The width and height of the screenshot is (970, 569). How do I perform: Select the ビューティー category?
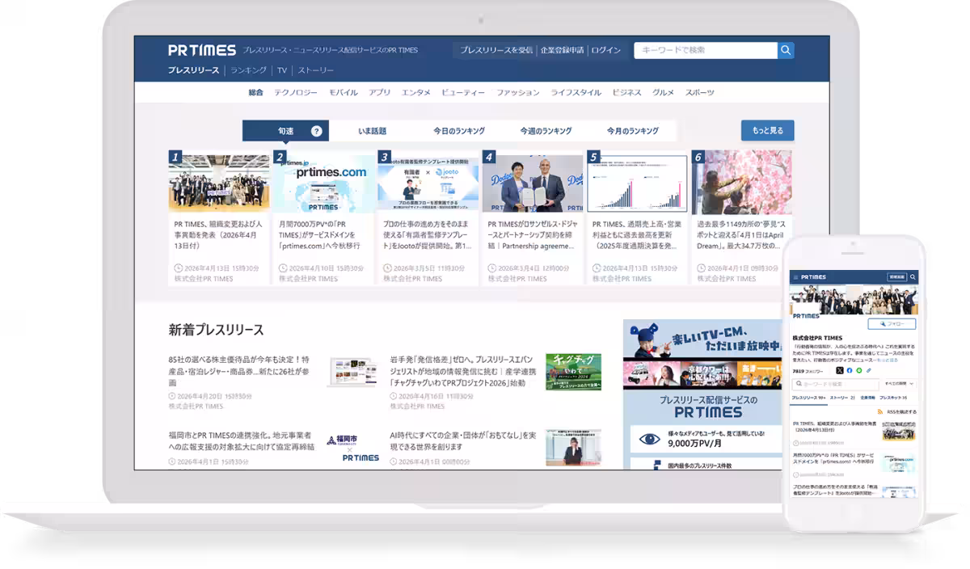pyautogui.click(x=463, y=92)
